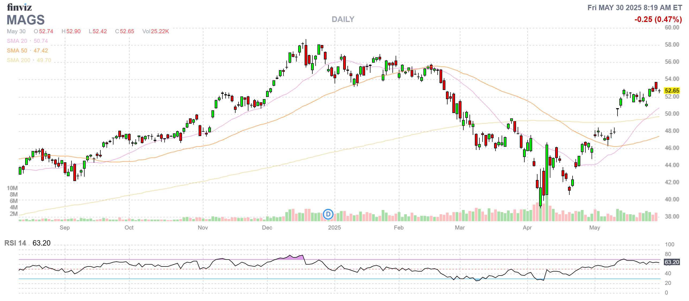Image resolution: width=689 pixels, height=301 pixels.
Task: Click the RSI 14 indicator label
Action: click(x=15, y=243)
